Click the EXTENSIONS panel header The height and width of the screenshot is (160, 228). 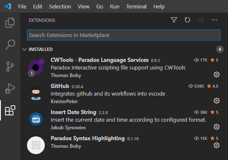tap(42, 20)
